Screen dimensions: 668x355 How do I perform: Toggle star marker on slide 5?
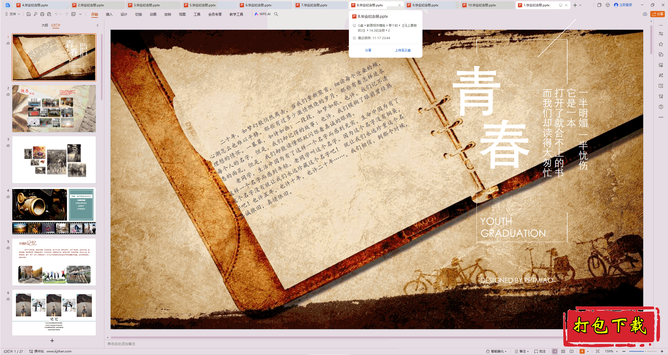coord(8,248)
